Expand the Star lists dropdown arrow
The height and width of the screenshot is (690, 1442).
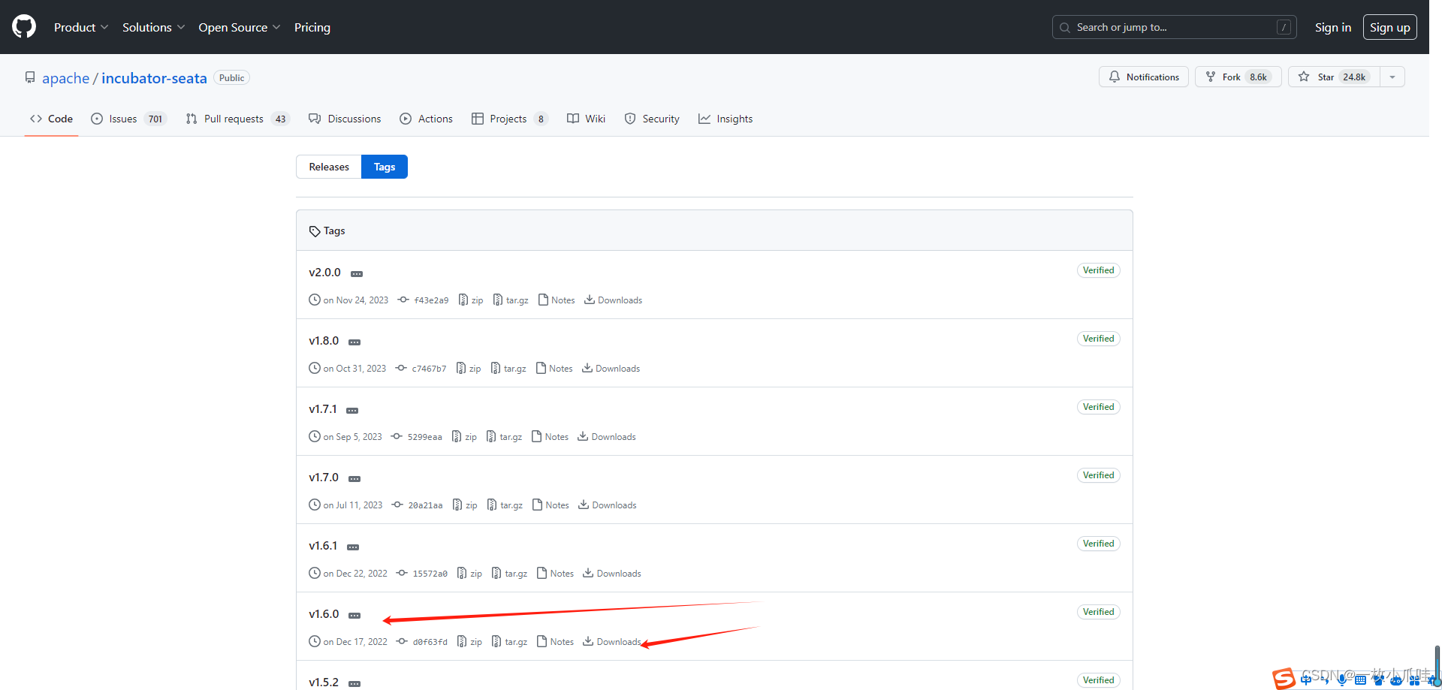pyautogui.click(x=1392, y=77)
